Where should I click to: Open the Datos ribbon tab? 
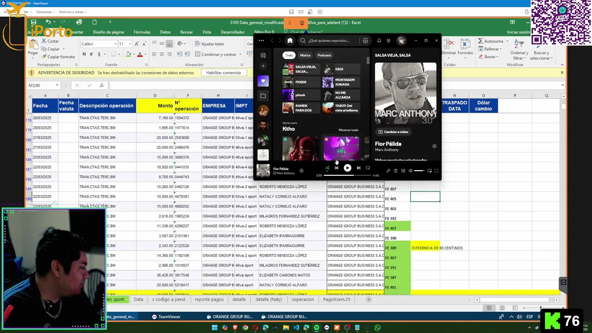click(x=165, y=32)
